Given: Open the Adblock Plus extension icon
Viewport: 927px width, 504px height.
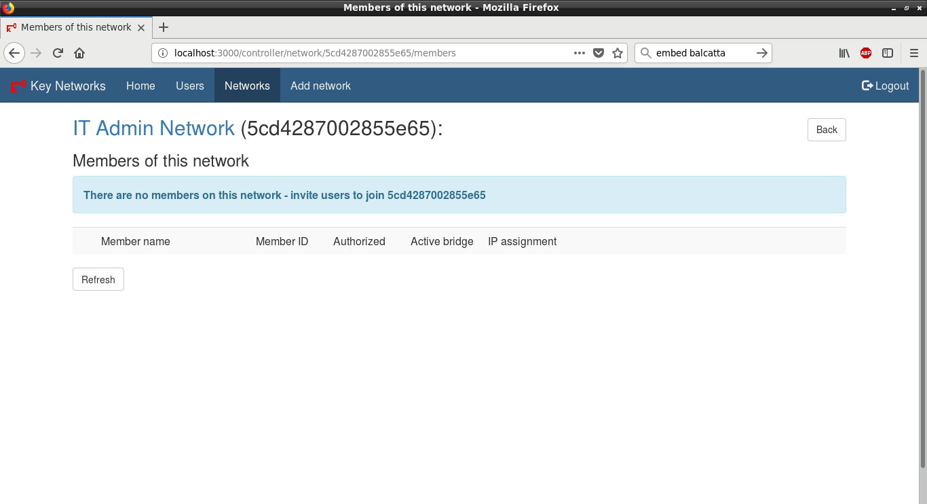Looking at the screenshot, I should pyautogui.click(x=866, y=53).
